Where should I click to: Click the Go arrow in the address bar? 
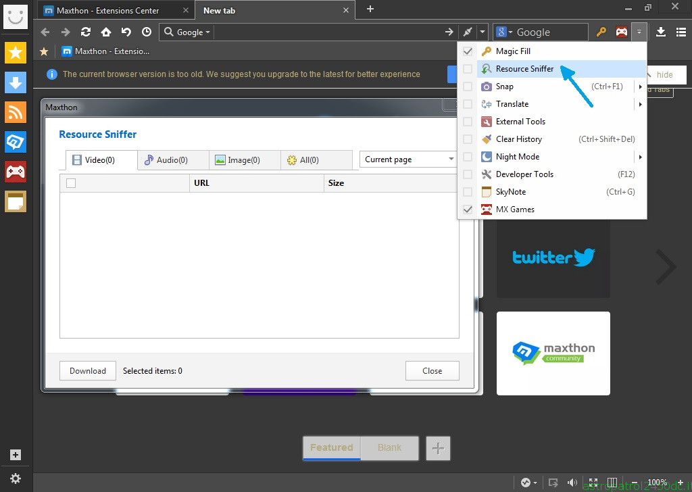449,32
